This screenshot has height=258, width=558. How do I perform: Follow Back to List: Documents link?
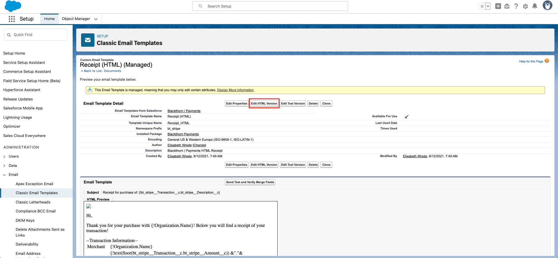point(103,71)
